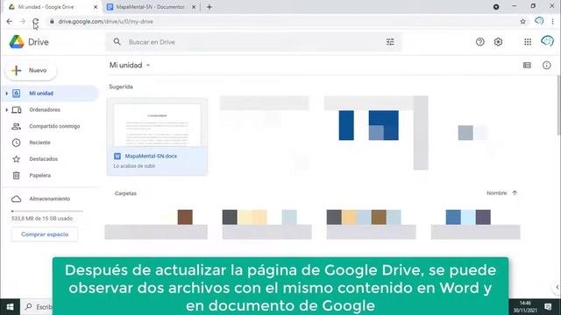Click the storage usage progress bar
The height and width of the screenshot is (315, 561).
click(x=47, y=211)
